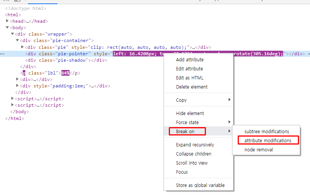Select Collapse children option

pos(198,154)
